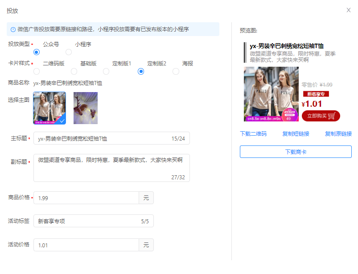Click the 活动标签 input field
The image size is (358, 274).
pos(94,221)
